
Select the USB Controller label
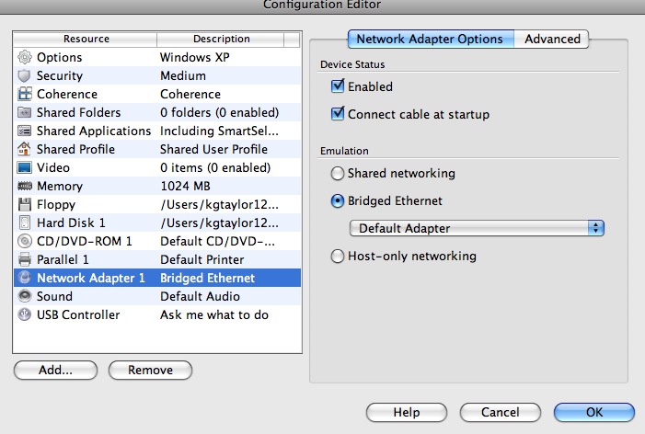(78, 314)
